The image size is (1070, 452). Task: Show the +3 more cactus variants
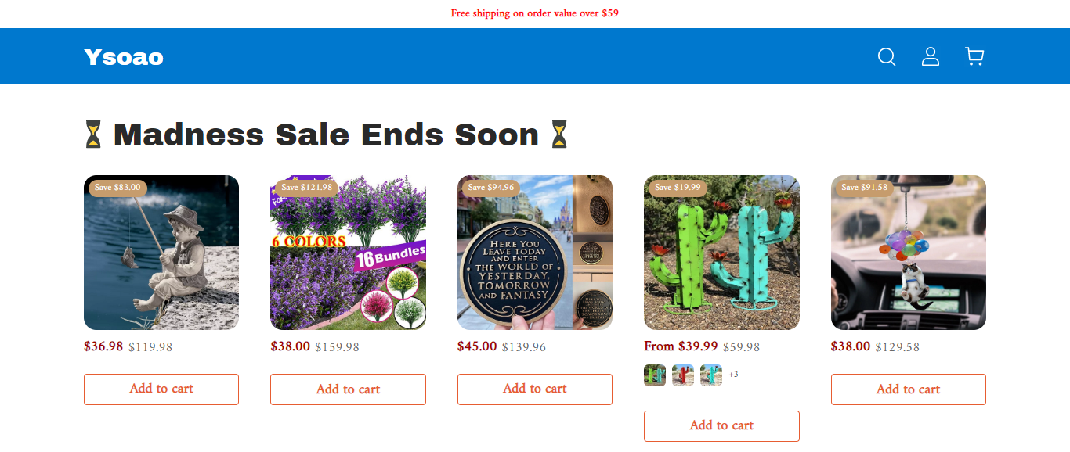[x=733, y=375]
